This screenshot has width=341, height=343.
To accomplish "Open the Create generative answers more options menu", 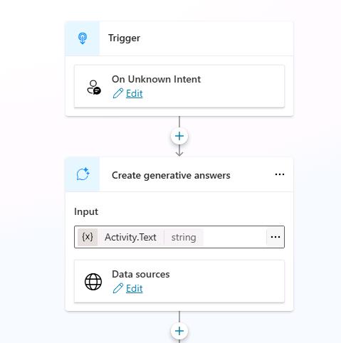I will coord(280,174).
